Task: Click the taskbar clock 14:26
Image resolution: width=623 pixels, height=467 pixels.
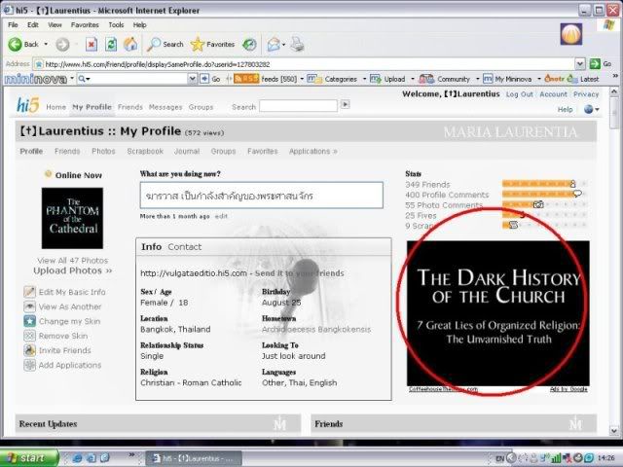Action: pos(605,458)
